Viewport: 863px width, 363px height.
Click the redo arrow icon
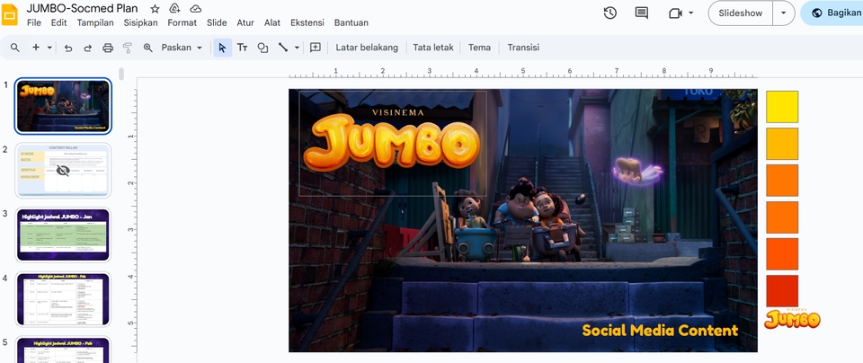87,48
